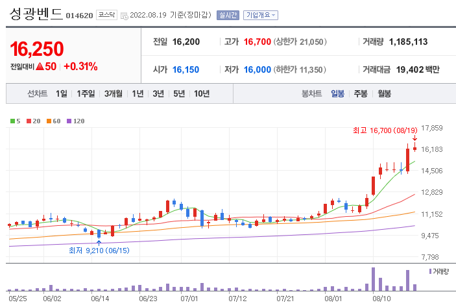Click the purple 120-day moving average swatch

pos(69,121)
